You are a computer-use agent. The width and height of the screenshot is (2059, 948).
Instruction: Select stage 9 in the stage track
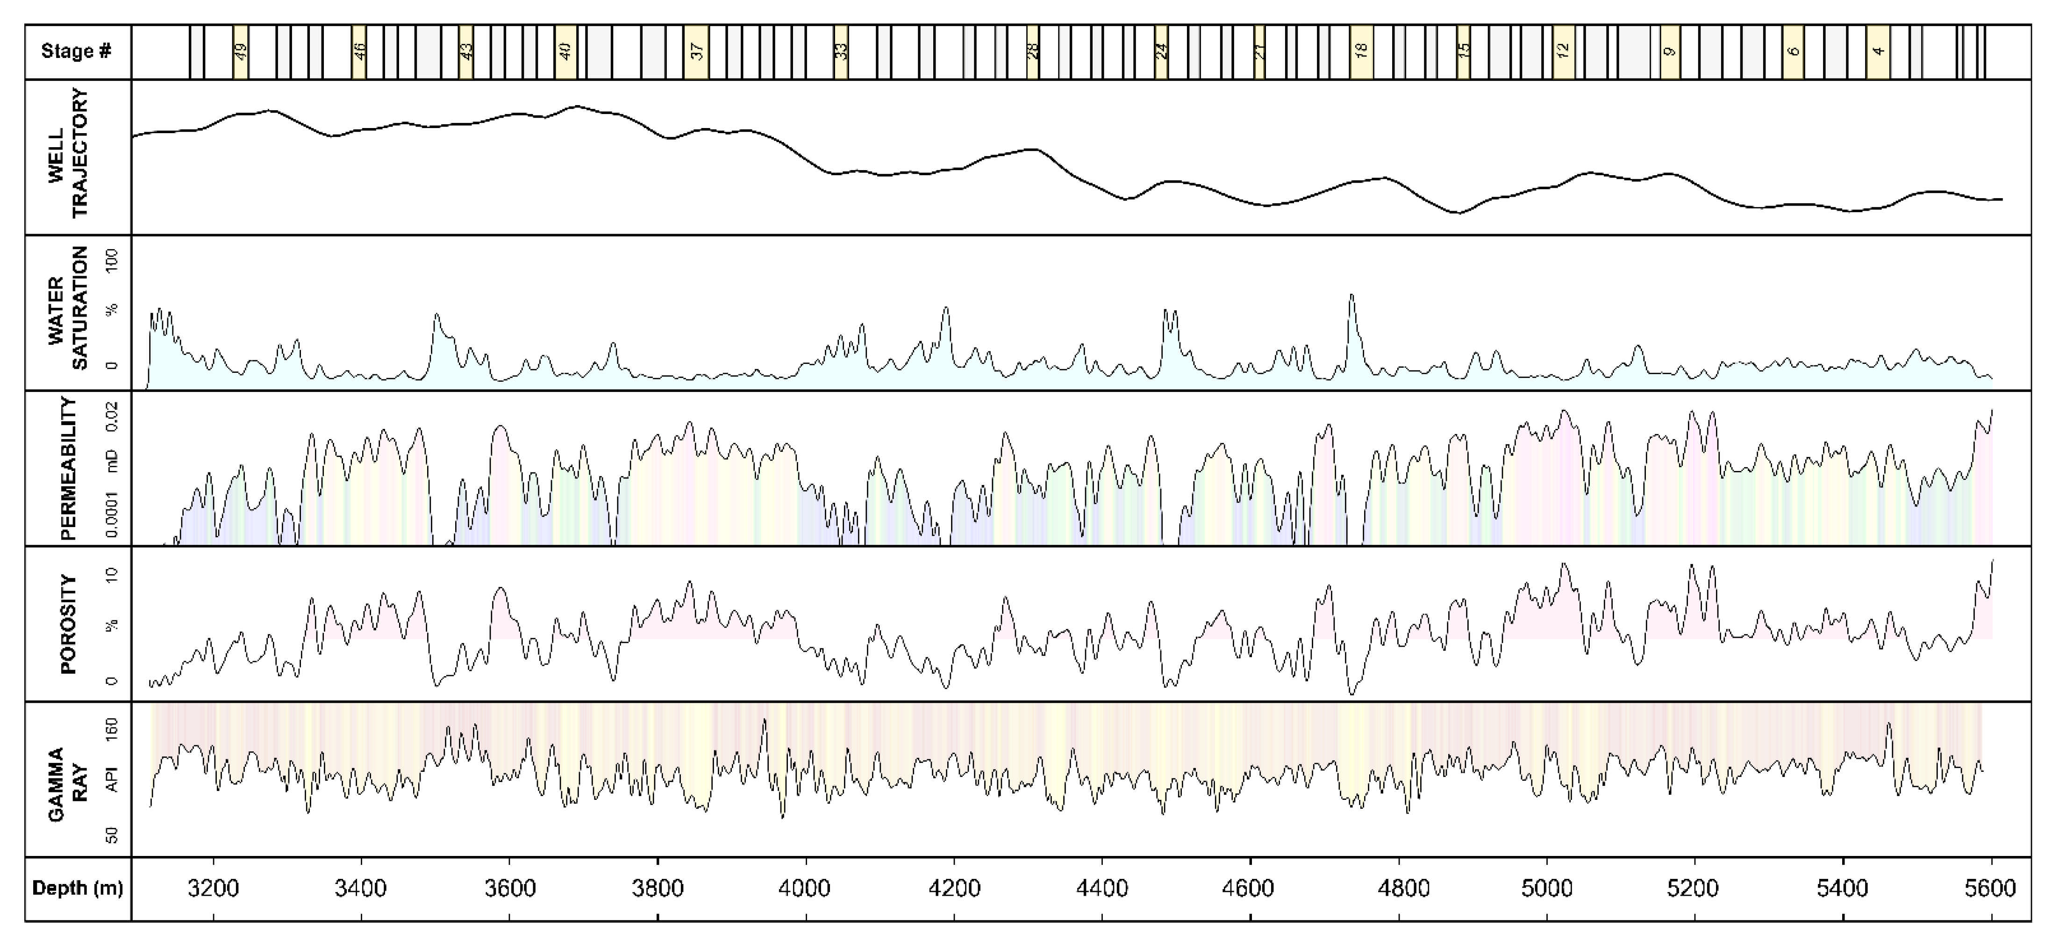click(x=1670, y=51)
